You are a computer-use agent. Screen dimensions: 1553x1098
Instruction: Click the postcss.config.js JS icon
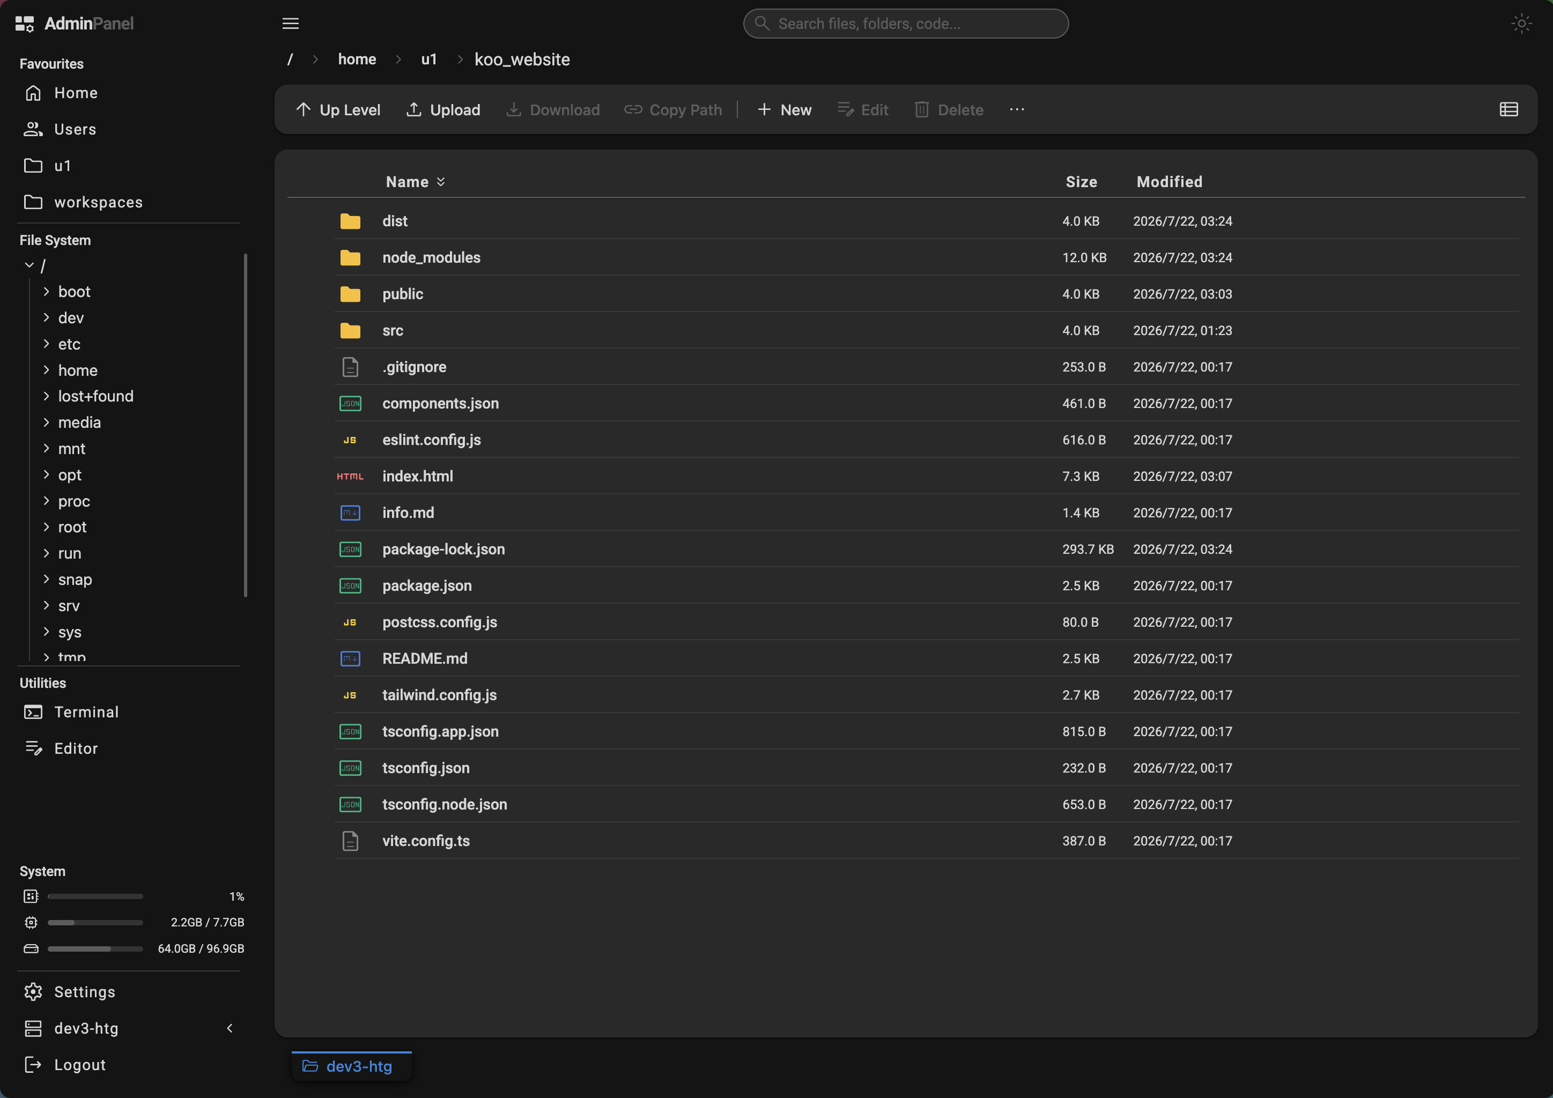350,622
